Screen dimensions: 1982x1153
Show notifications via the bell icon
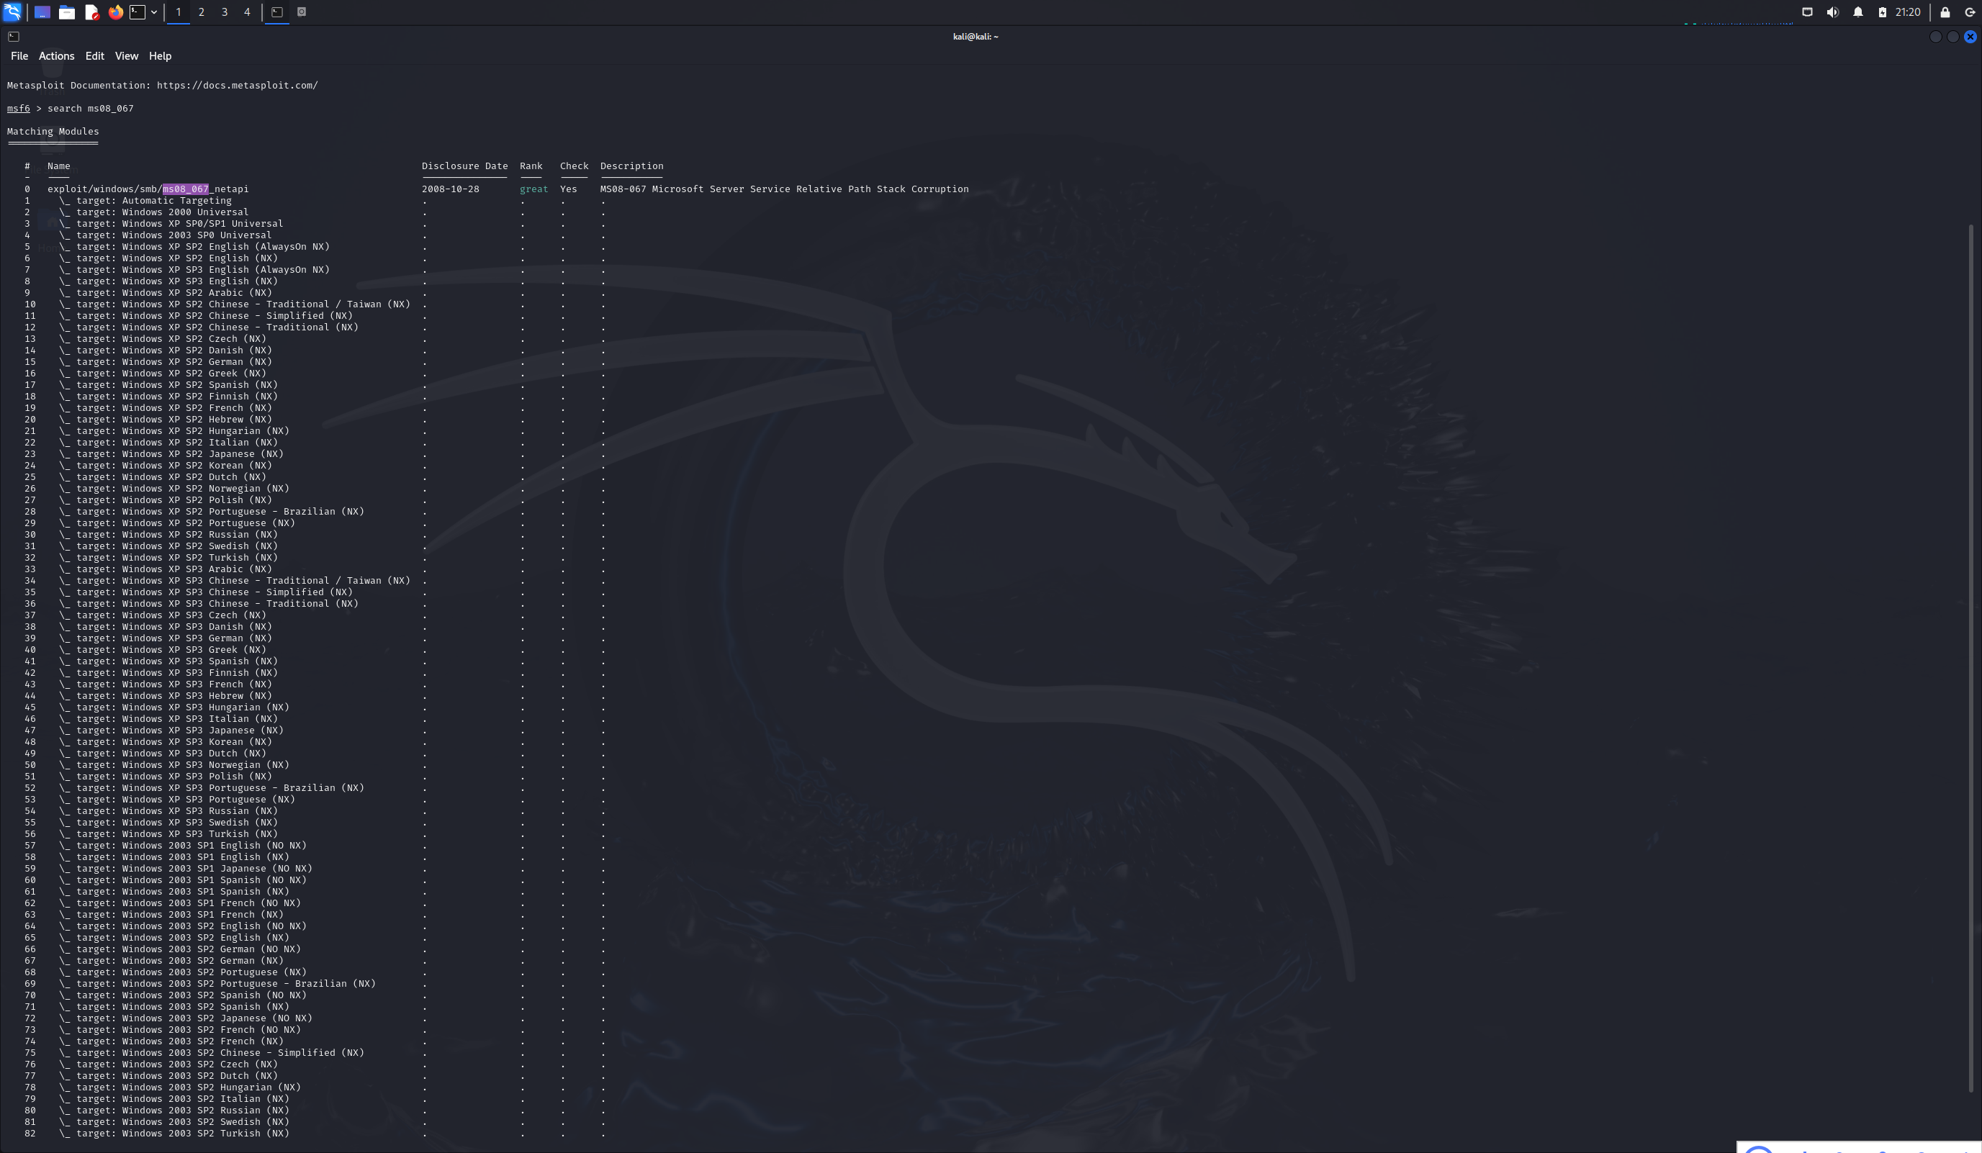pos(1857,12)
